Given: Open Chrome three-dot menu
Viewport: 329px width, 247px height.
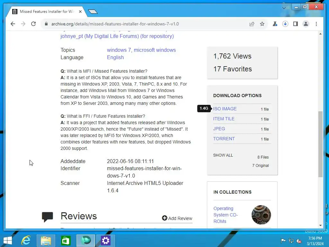Looking at the screenshot, I should point(316,24).
